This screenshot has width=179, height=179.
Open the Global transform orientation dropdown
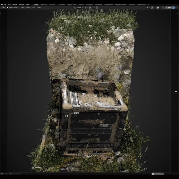78,8
